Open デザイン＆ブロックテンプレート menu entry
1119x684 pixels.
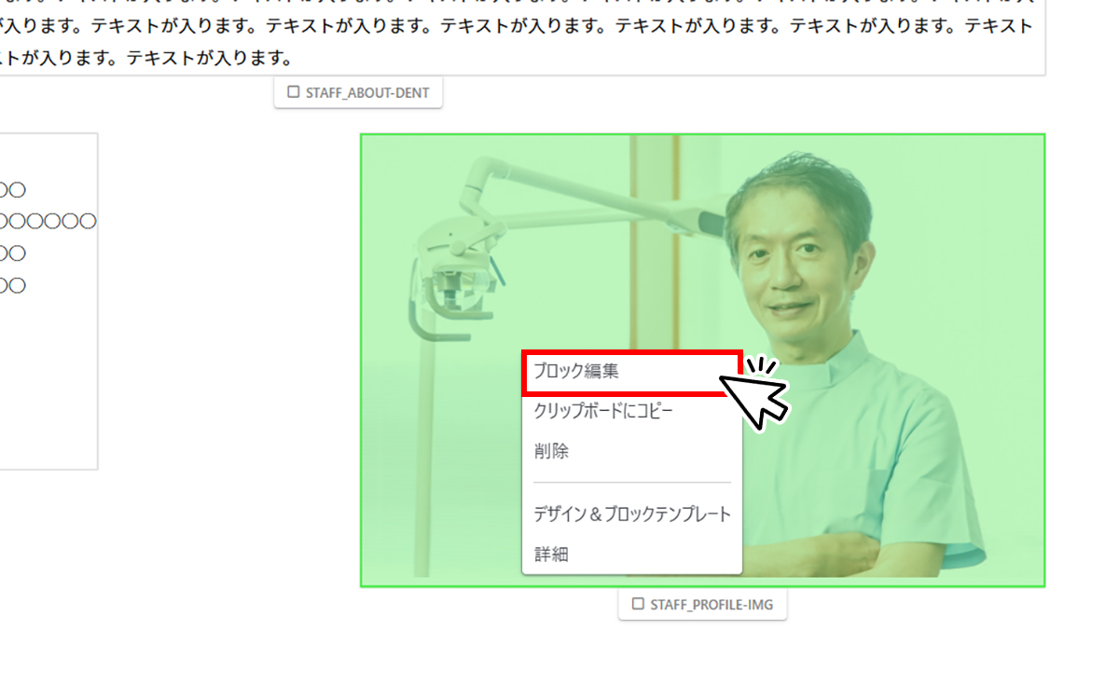coord(631,513)
